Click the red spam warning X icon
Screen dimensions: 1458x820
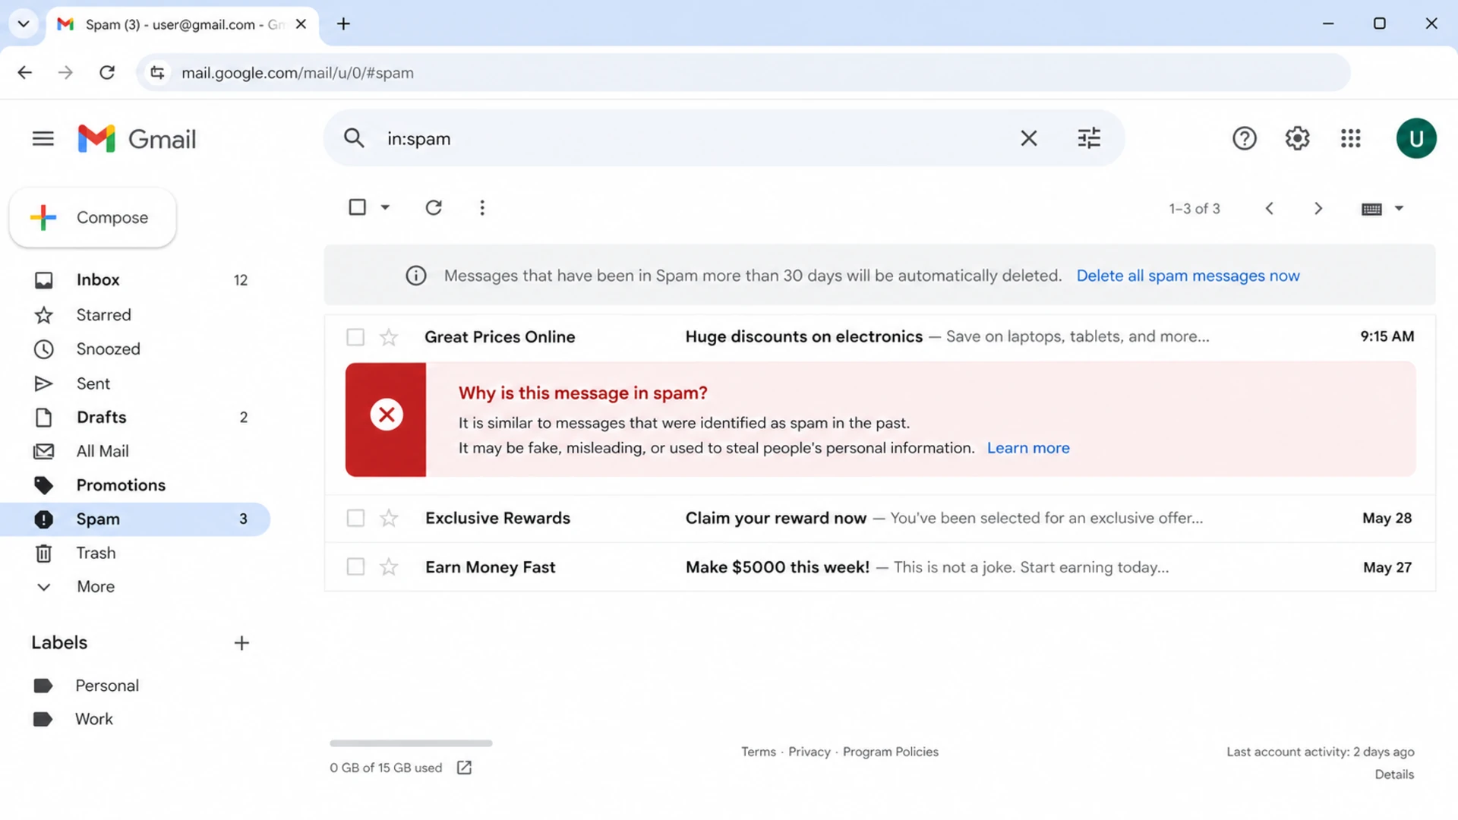[387, 415]
